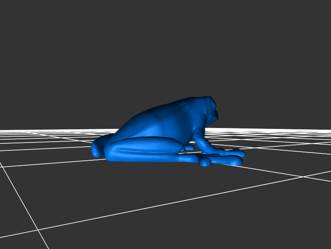
Task: Click the small toe behind the front arm
Action: pyautogui.click(x=189, y=147)
